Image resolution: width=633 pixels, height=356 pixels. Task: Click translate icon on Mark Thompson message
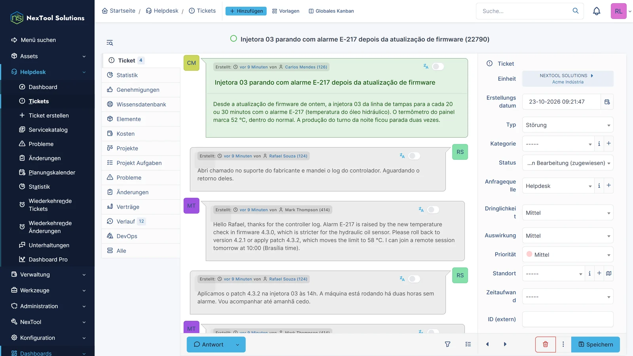[x=421, y=210]
